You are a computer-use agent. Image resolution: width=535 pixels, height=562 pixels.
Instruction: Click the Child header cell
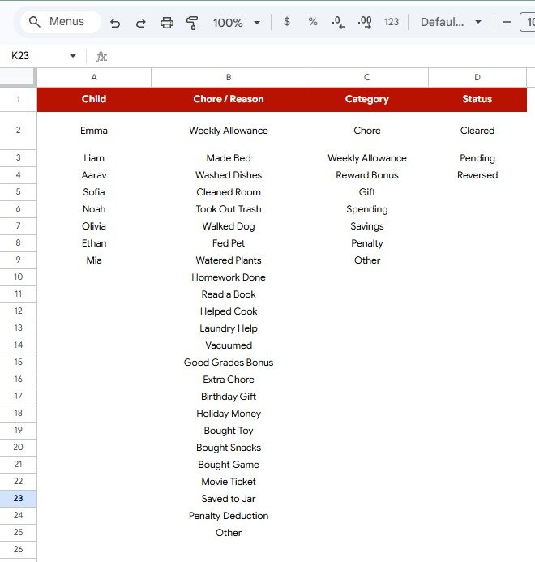point(94,99)
